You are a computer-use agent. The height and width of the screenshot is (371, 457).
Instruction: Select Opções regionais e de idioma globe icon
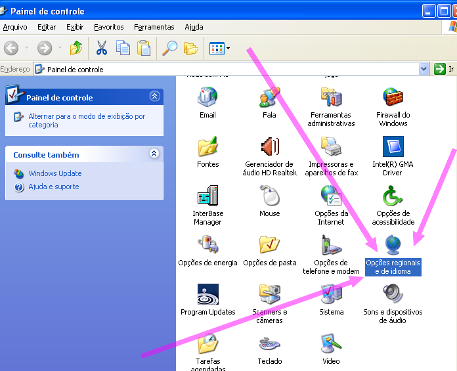click(x=393, y=244)
